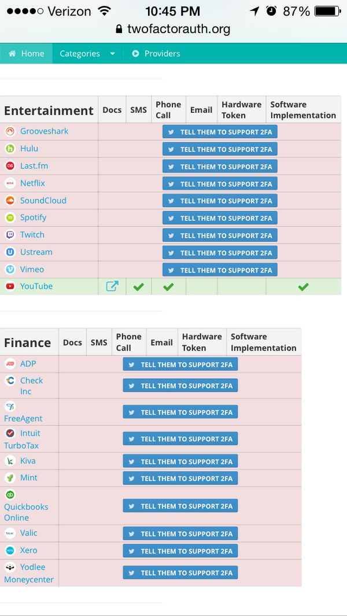The image size is (347, 616).
Task: Click the Check Inc logo icon
Action: [x=10, y=380]
